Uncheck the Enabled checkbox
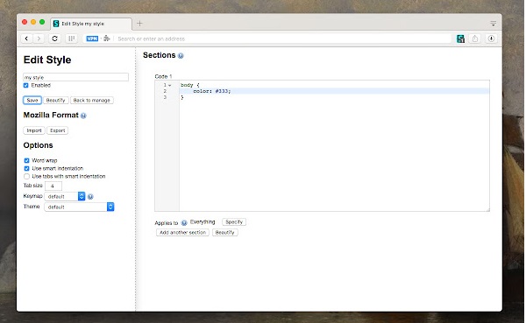 (x=25, y=86)
